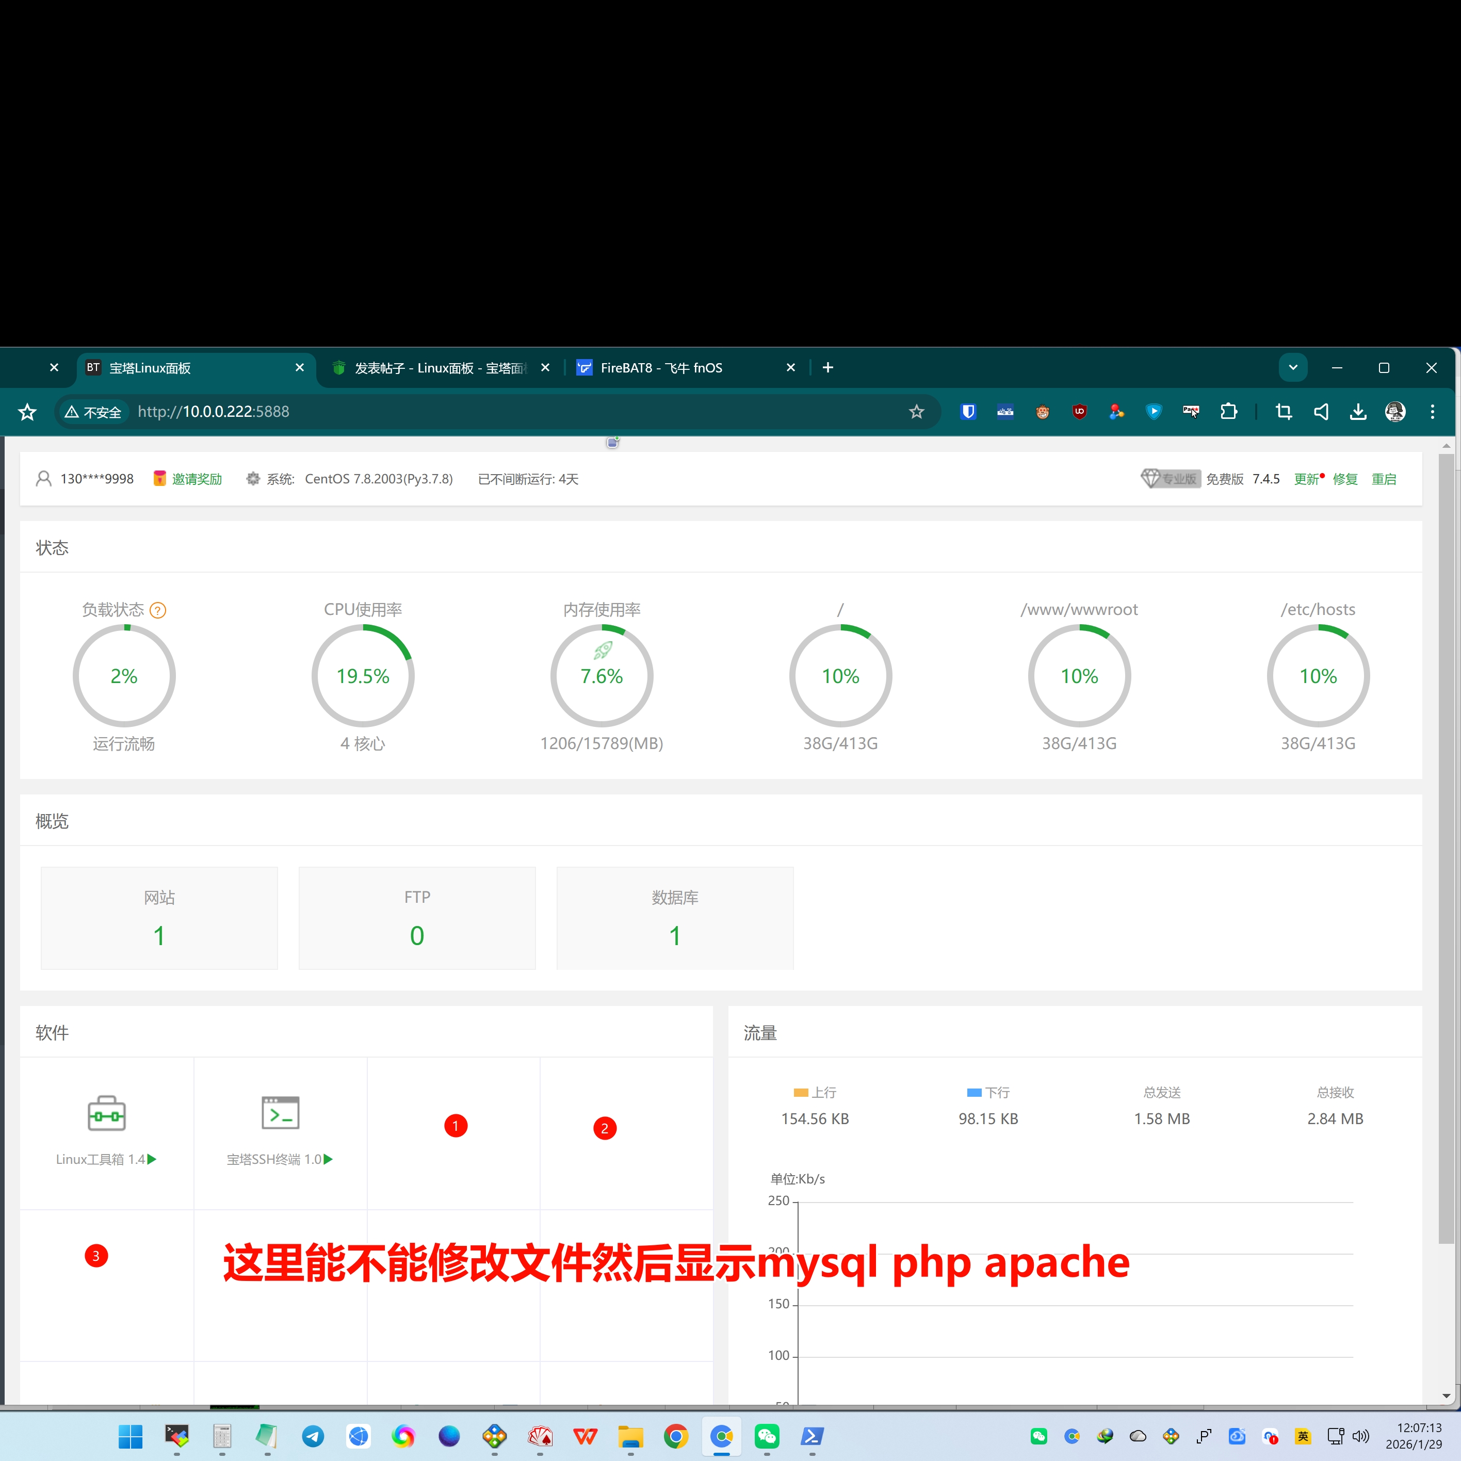Click the browser downloads icon
The image size is (1461, 1461).
point(1358,411)
